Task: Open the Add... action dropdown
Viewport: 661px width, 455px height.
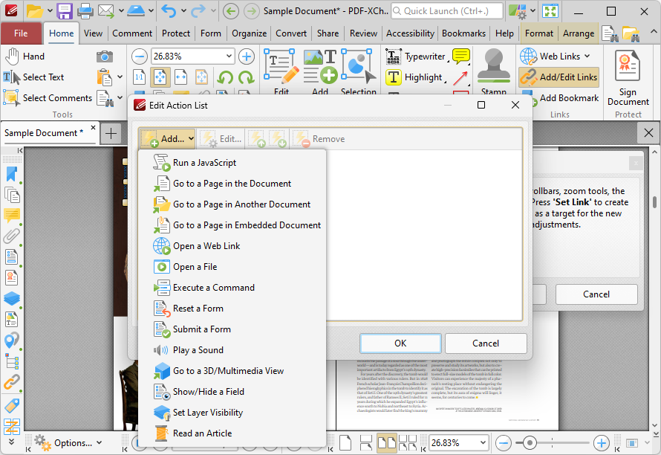Action: (167, 139)
